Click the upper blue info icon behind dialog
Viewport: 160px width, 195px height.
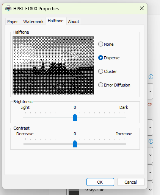pyautogui.click(x=151, y=77)
